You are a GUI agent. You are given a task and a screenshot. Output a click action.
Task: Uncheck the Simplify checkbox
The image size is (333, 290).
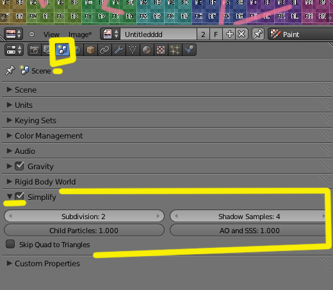[19, 197]
